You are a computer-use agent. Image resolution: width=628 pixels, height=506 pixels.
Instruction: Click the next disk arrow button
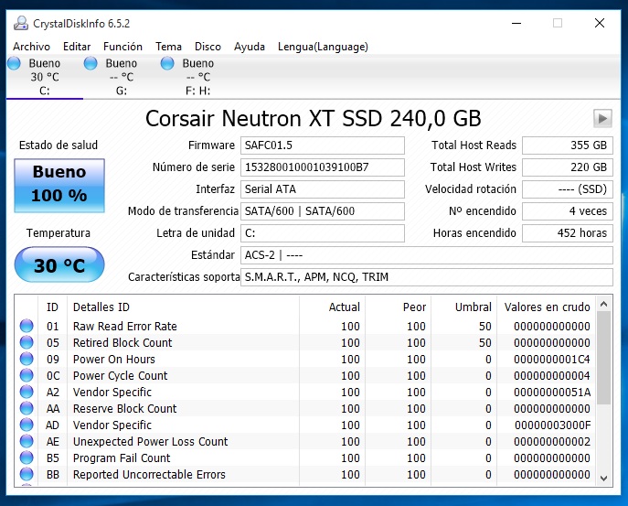point(602,118)
